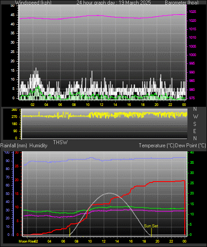Select the 980 barometer axis value
This screenshot has width=207, height=247.
click(x=192, y=89)
